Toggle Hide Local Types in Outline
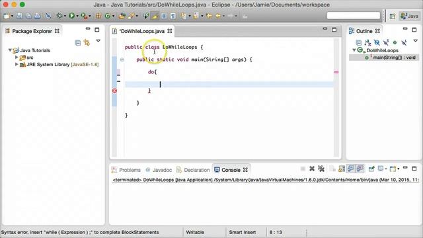Screen dimensions: 423x238 (x=404, y=42)
